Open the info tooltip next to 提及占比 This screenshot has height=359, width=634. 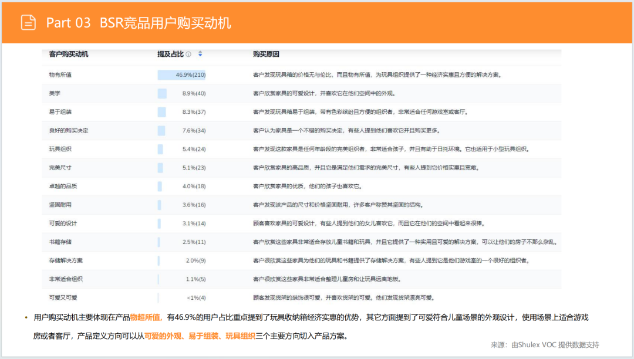tap(188, 54)
